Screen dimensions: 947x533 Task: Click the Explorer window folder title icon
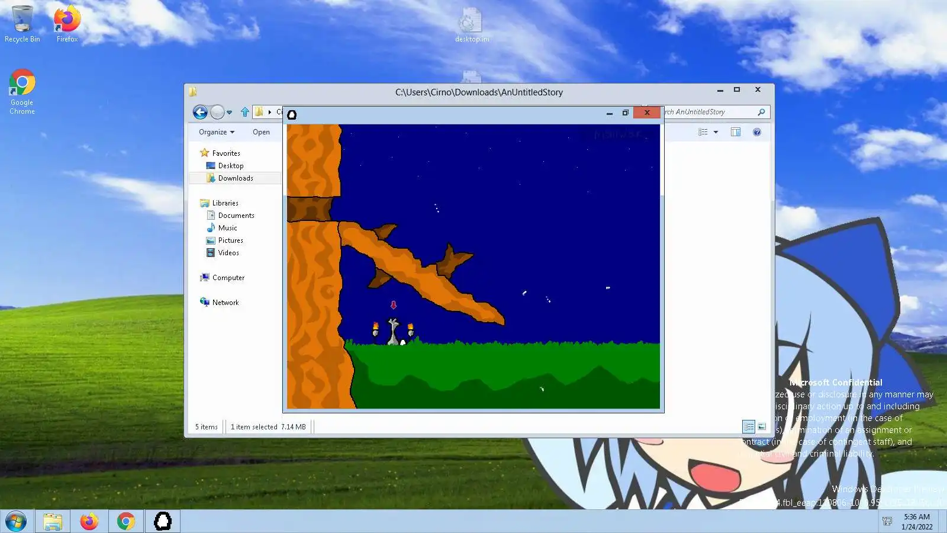pos(193,92)
